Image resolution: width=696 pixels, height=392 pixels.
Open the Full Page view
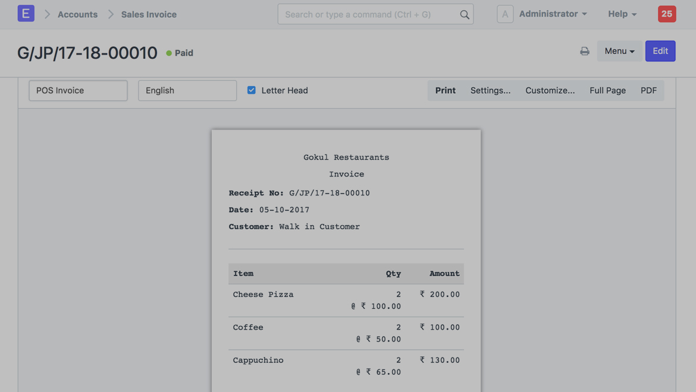pos(607,90)
